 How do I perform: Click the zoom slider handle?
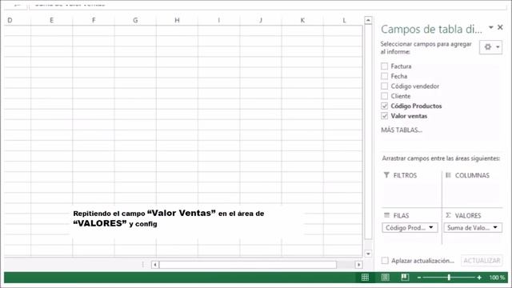click(449, 278)
